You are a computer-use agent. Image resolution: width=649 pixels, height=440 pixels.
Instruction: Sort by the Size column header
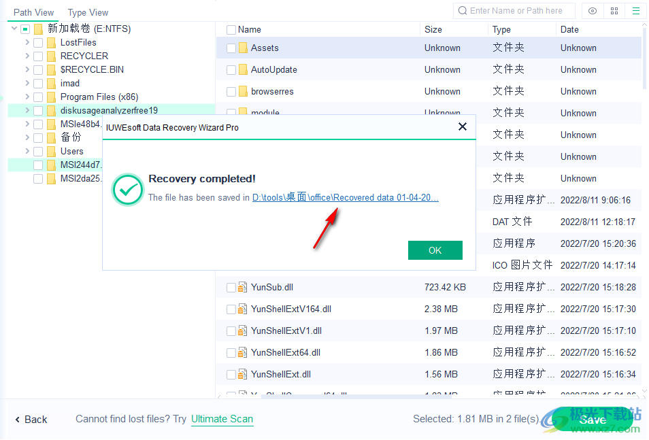(x=433, y=30)
